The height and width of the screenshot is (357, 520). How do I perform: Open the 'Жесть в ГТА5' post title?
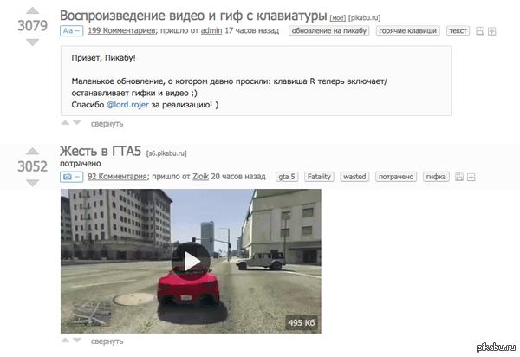coord(101,151)
